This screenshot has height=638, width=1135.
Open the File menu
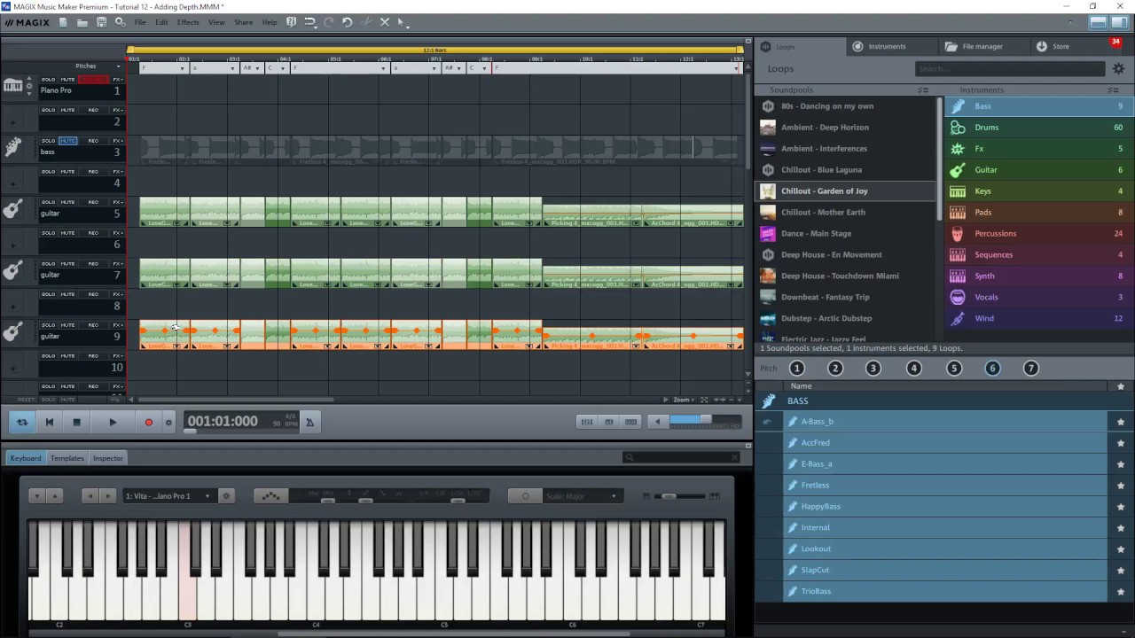140,22
